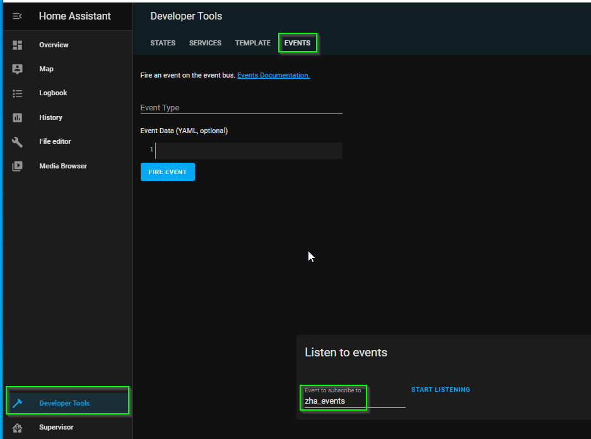This screenshot has height=439, width=591.
Task: Focus the Event Type field
Action: coord(241,108)
